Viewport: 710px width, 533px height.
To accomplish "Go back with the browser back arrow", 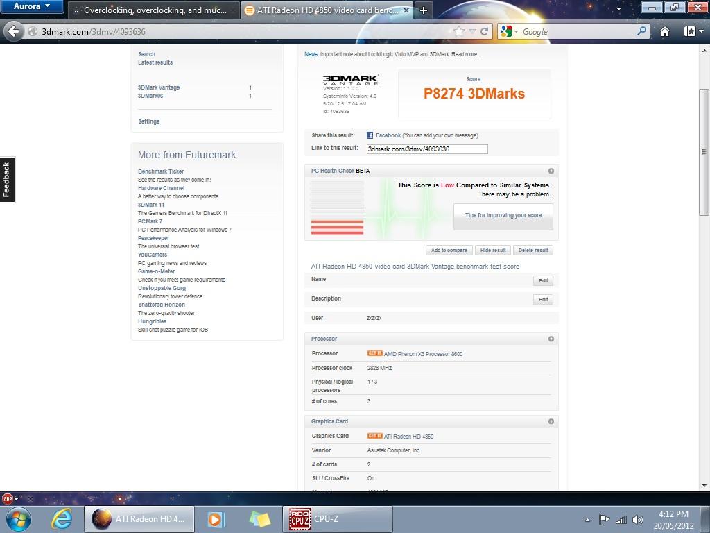I will (x=14, y=31).
